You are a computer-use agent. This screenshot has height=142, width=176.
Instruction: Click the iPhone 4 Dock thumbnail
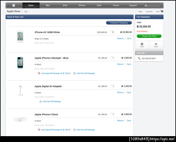(20, 119)
